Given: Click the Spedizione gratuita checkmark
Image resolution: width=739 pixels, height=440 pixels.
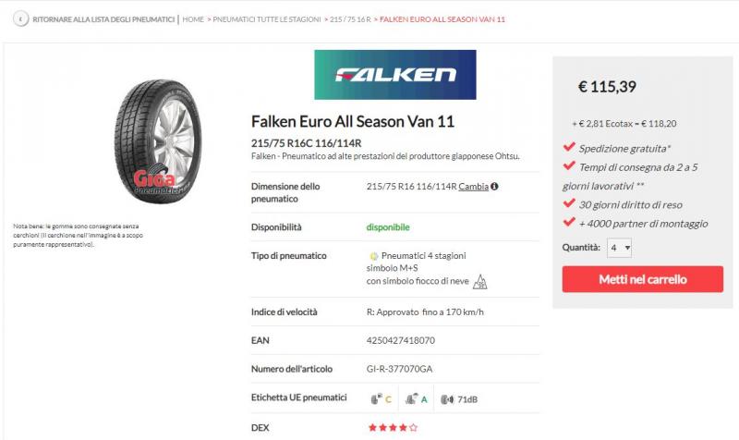Looking at the screenshot, I should [569, 147].
